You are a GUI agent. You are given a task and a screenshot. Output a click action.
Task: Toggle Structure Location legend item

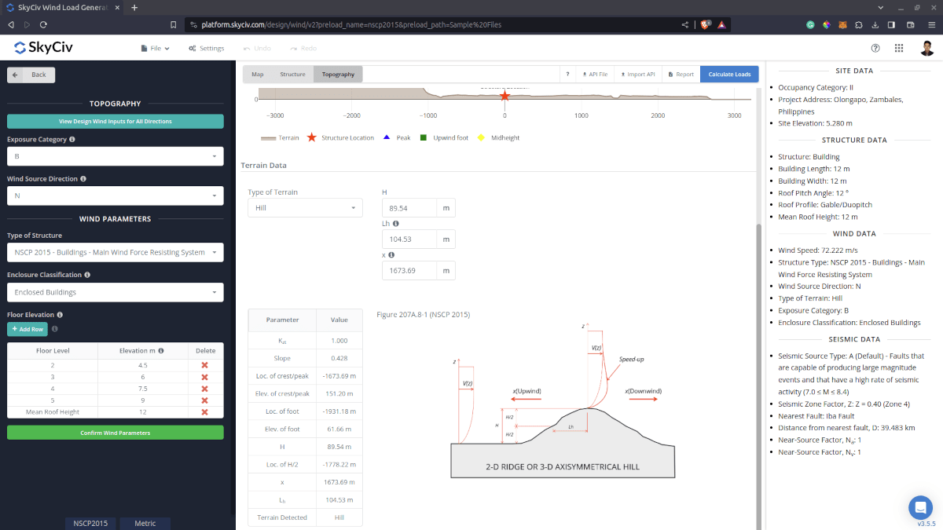[x=340, y=137]
